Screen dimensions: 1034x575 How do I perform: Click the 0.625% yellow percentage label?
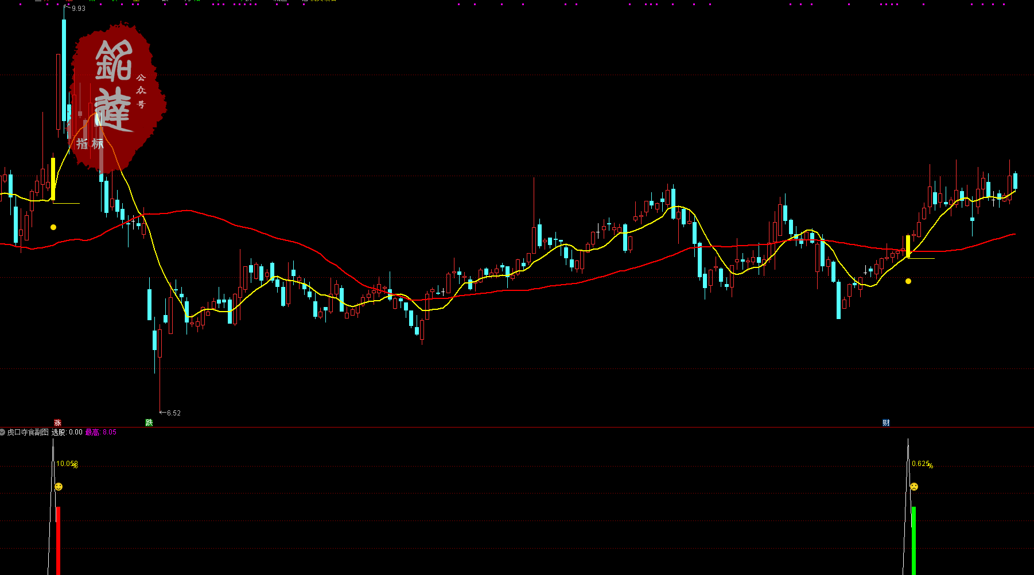coord(922,464)
